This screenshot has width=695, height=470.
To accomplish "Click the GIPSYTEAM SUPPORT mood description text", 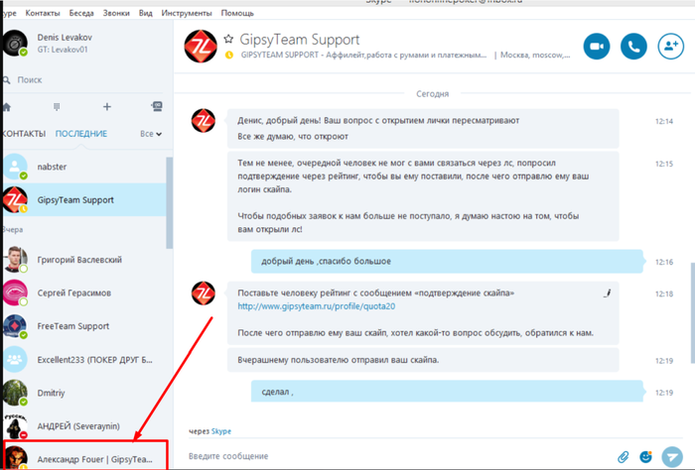I will click(363, 55).
